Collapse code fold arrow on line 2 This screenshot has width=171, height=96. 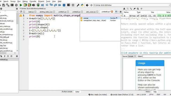(28, 18)
